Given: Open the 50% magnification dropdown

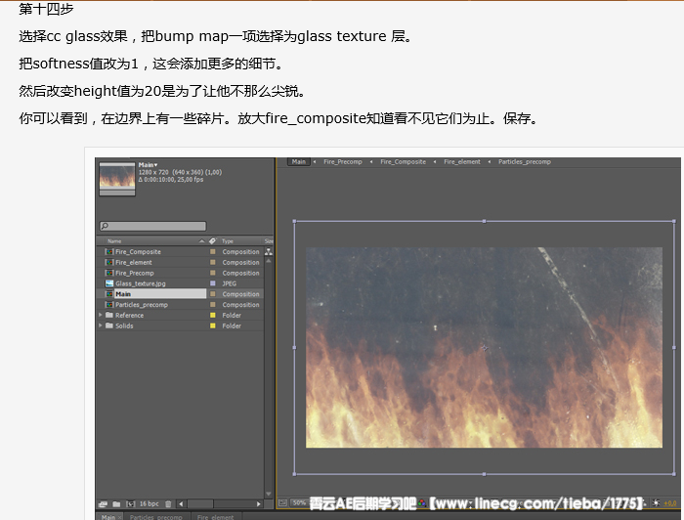Looking at the screenshot, I should [x=299, y=503].
